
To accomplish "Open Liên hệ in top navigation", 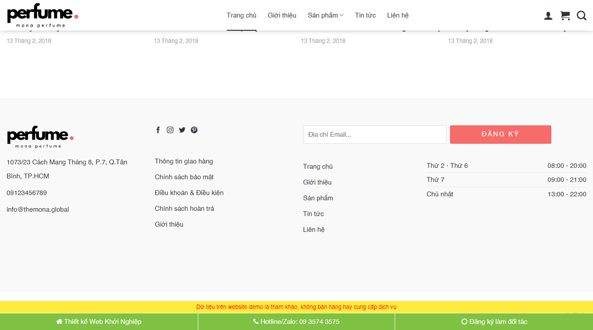I will pyautogui.click(x=398, y=15).
